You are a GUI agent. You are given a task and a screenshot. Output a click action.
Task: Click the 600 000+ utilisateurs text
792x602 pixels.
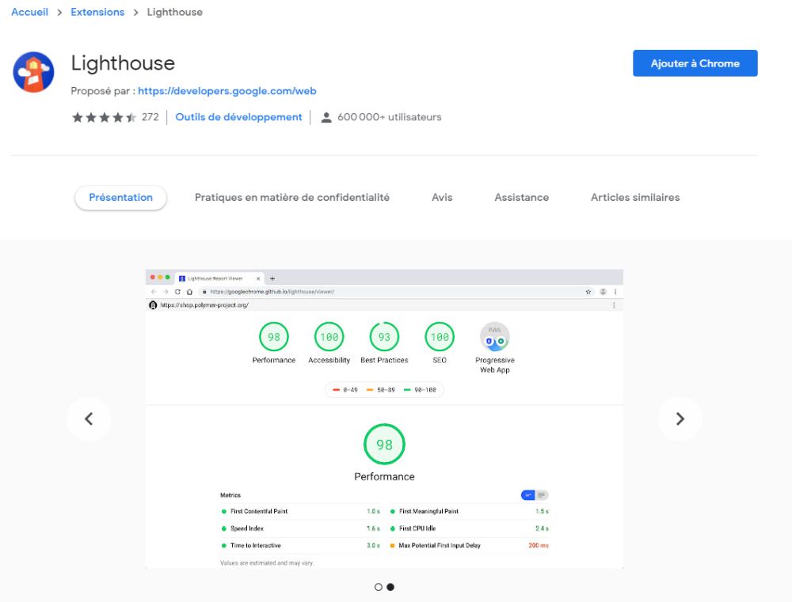point(390,117)
